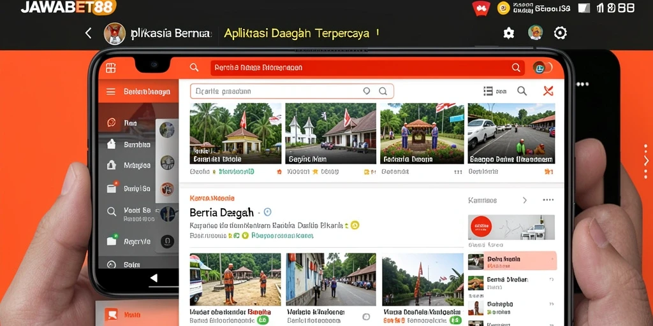Viewport: 653px width, 326px height.
Task: Tap the magnifier inside the red search bar
Action: pyautogui.click(x=515, y=67)
